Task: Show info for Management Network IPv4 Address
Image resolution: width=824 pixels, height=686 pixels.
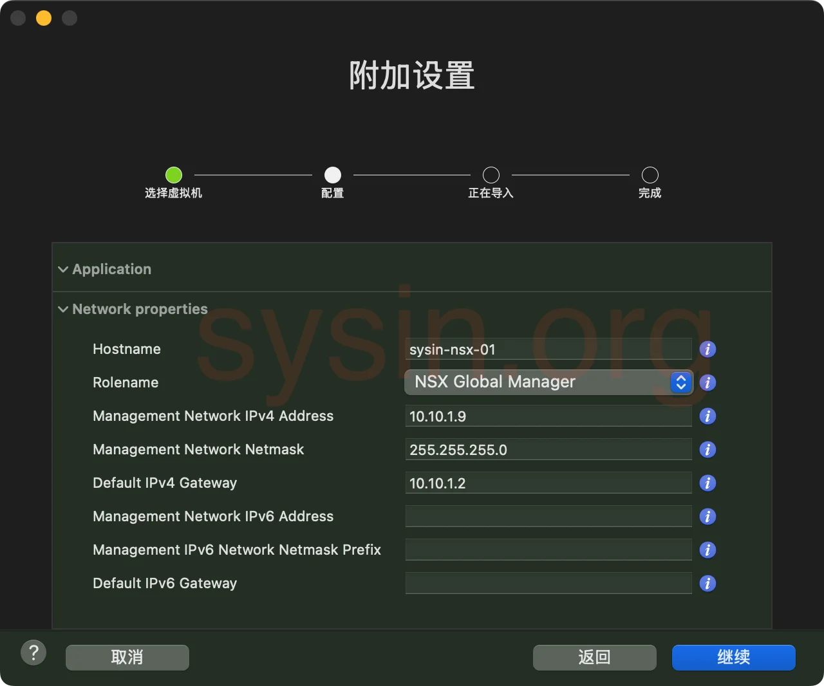Action: [x=707, y=416]
